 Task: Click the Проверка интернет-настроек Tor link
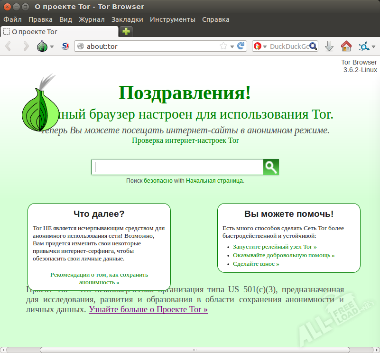185,140
